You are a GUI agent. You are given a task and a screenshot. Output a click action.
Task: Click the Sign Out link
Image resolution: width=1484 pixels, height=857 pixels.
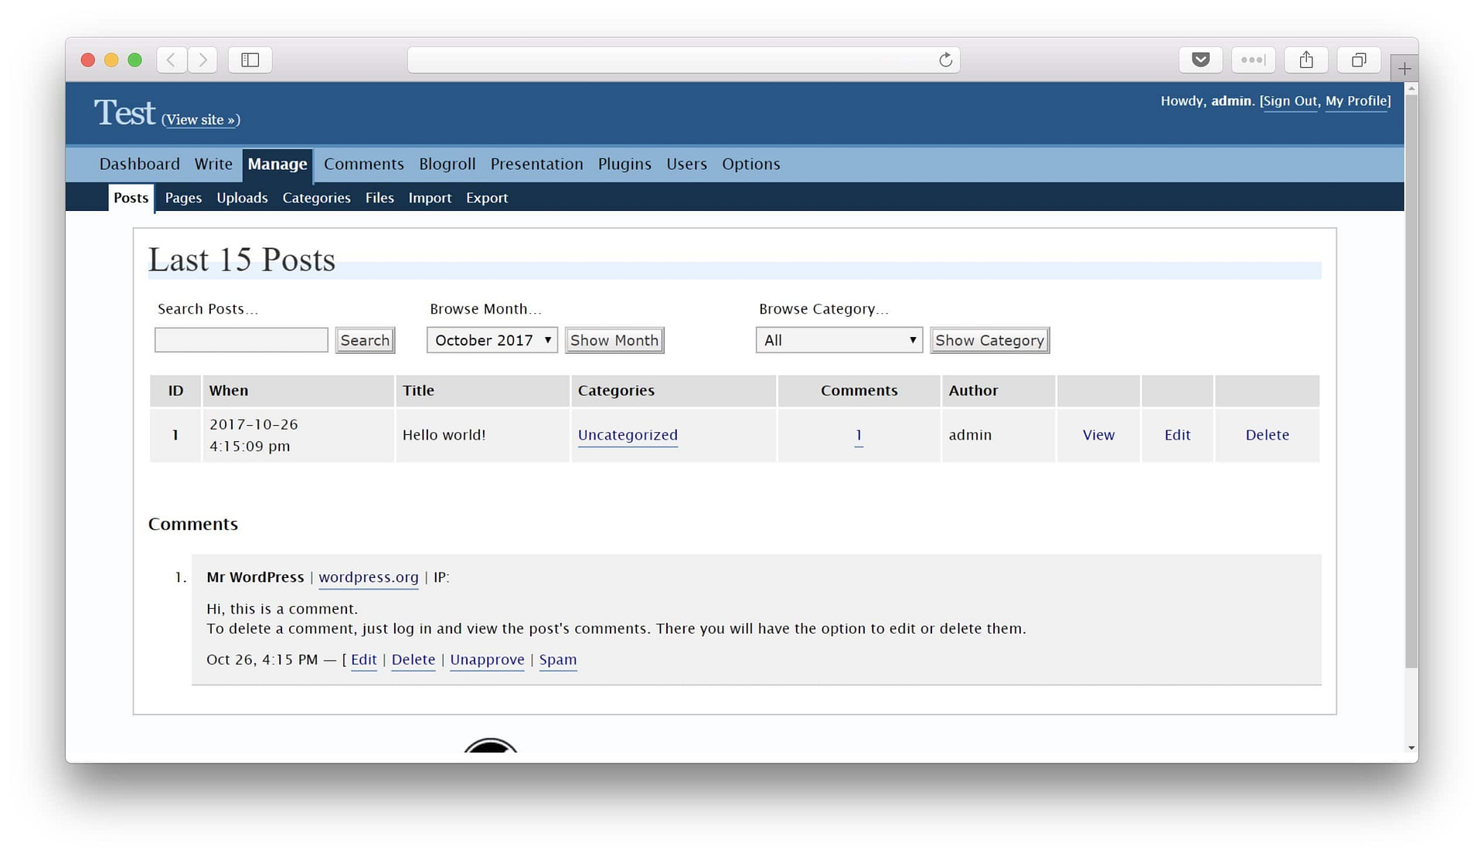tap(1290, 101)
